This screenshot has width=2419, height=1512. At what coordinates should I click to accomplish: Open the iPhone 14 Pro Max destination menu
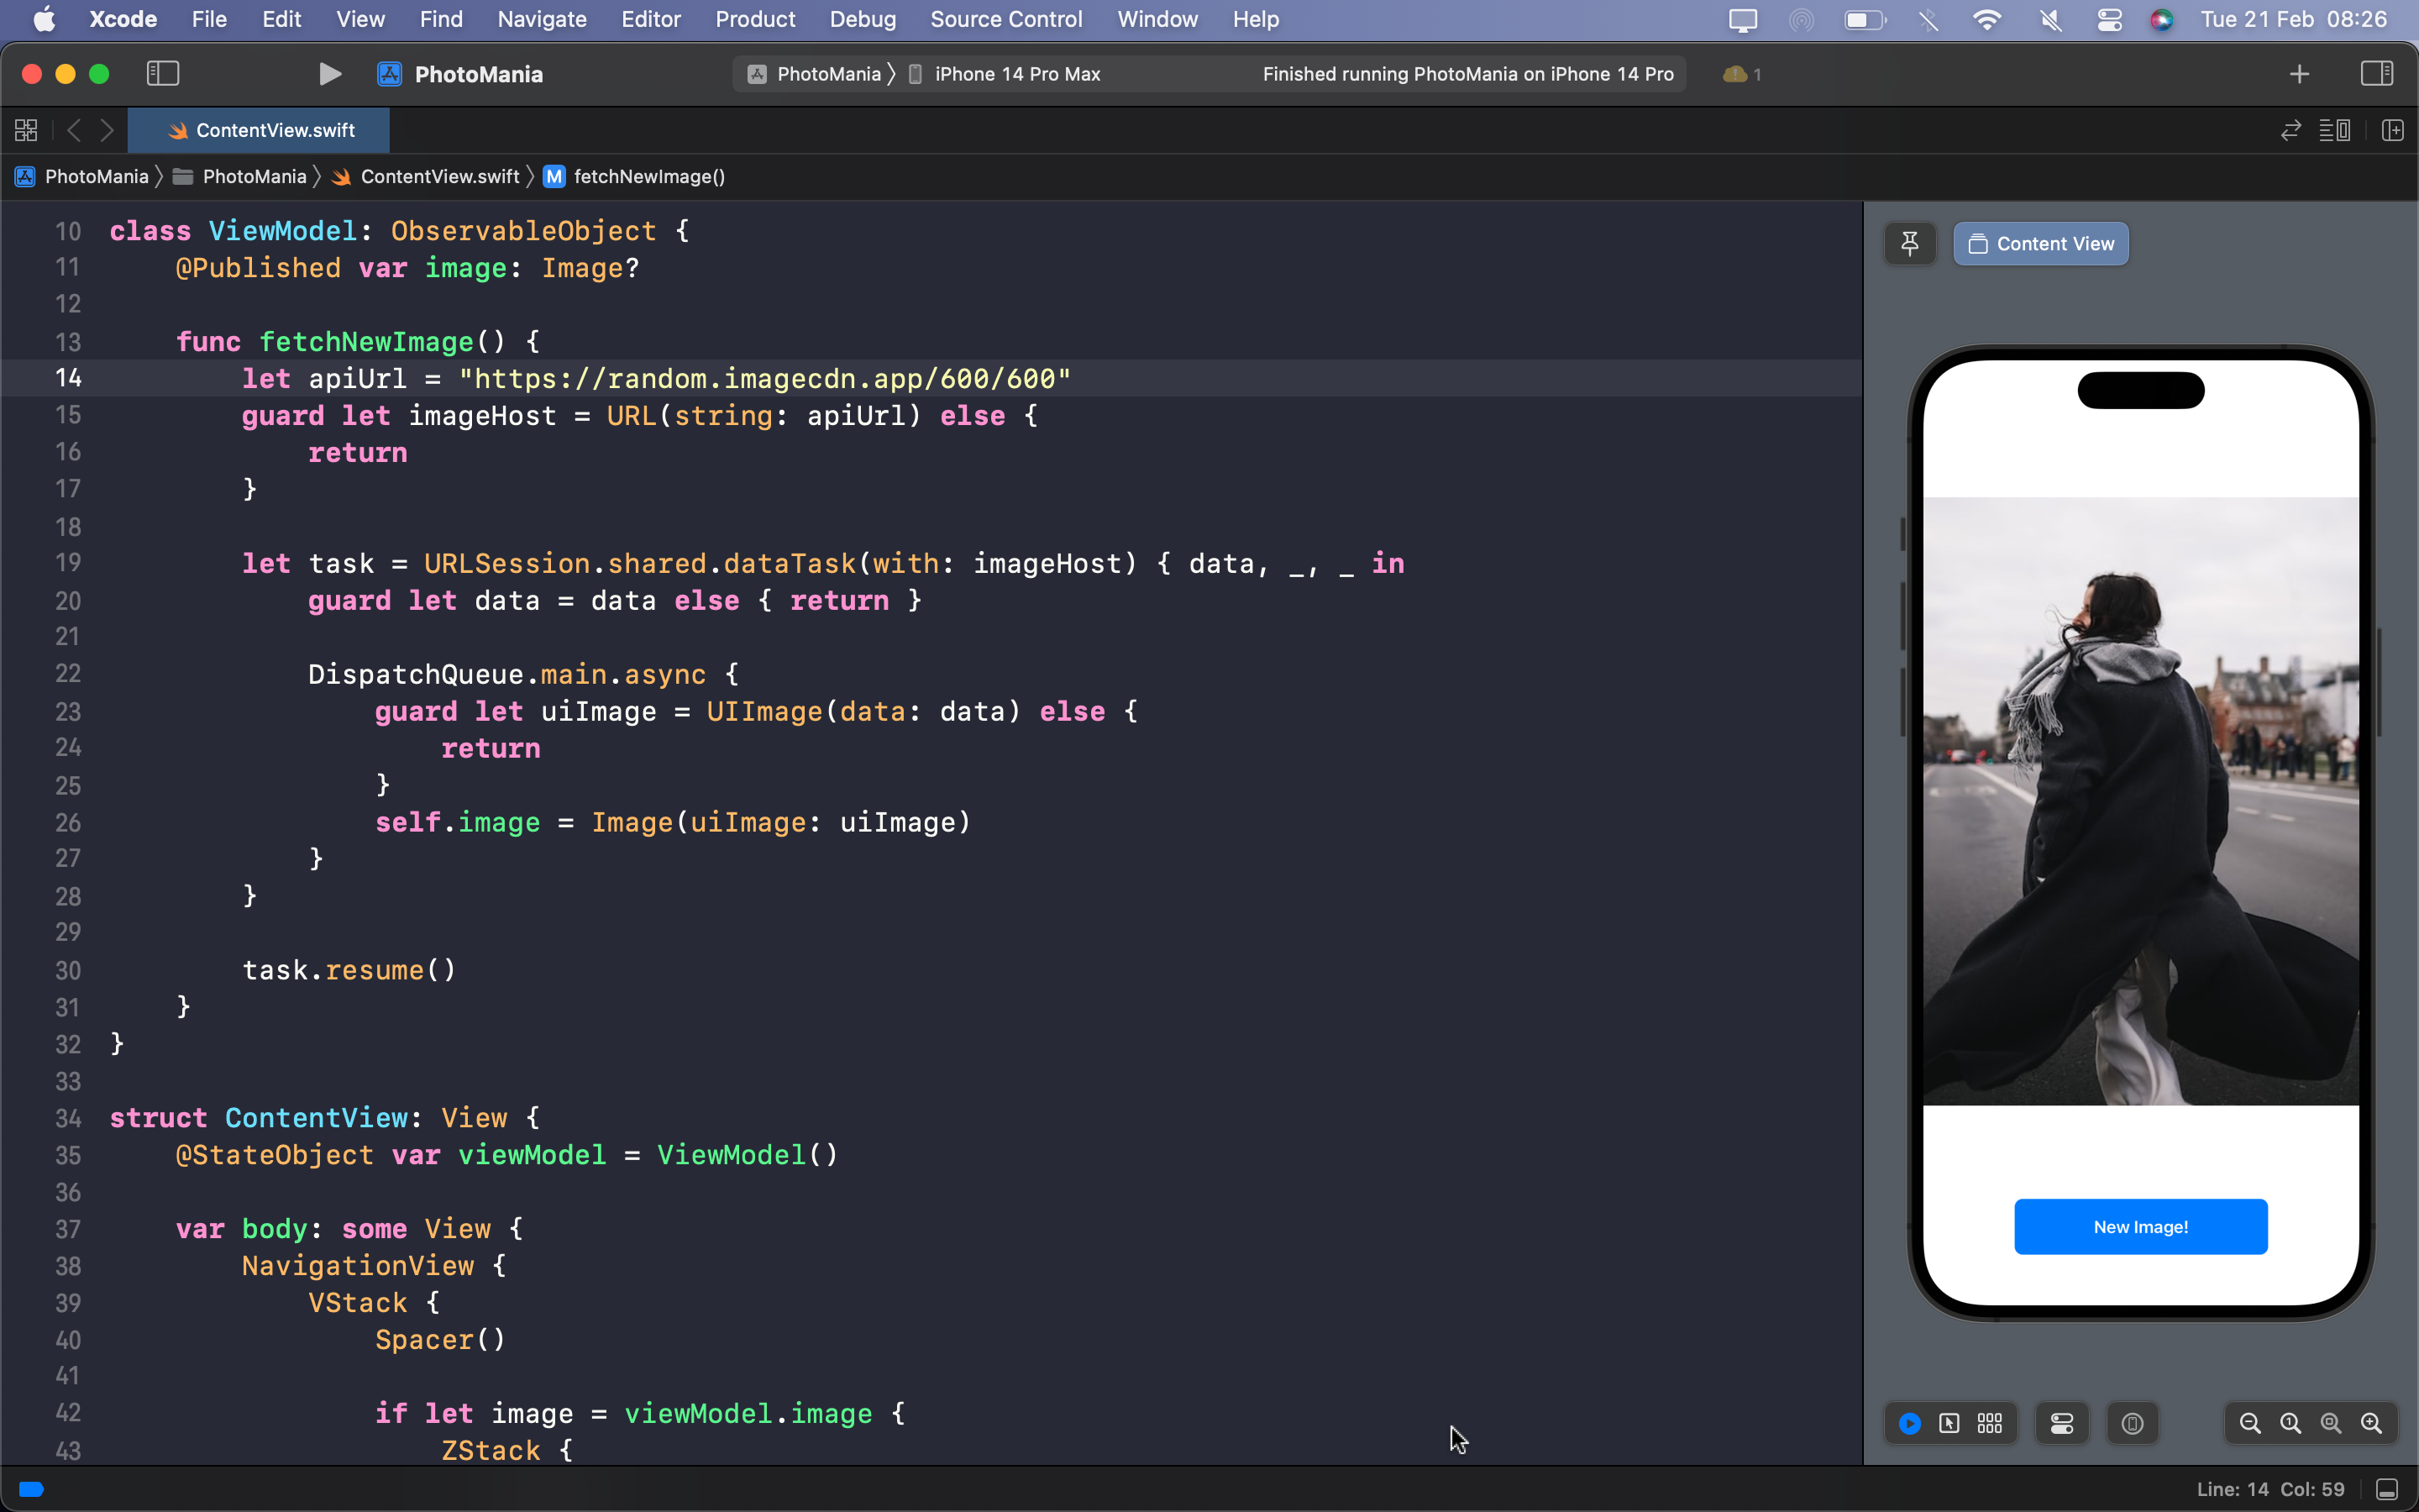tap(1016, 74)
